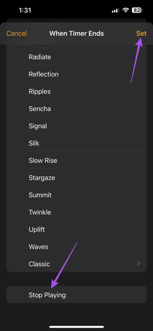Select the Waves tone

(76, 246)
